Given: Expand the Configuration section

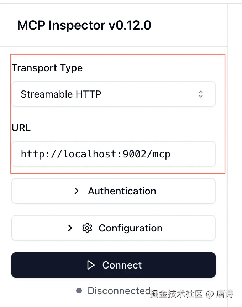Looking at the screenshot, I should [113, 228].
